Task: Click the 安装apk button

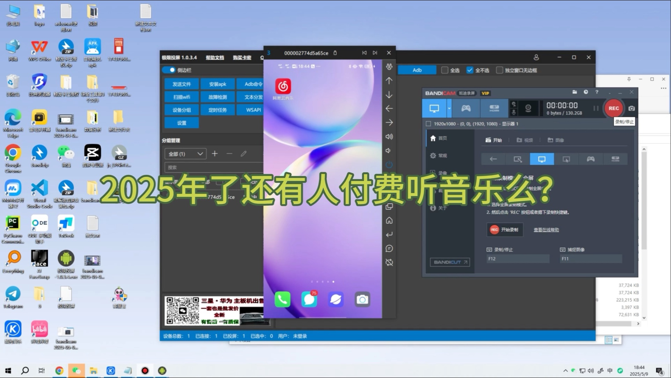Action: tap(217, 84)
